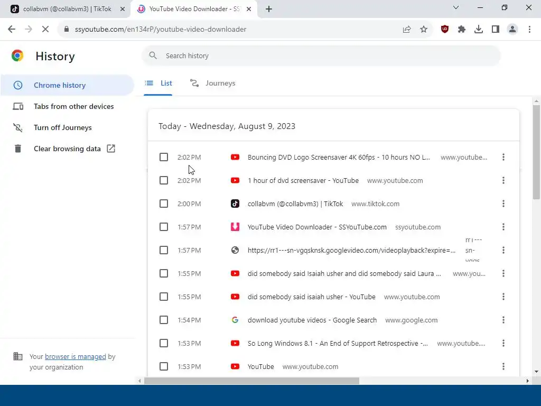541x406 pixels.
Task: Tick the So Long Windows 8.1 entry checkbox
Action: click(x=164, y=343)
